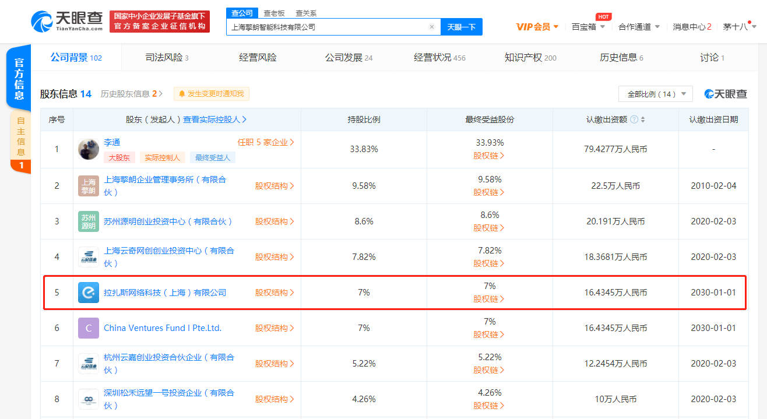Click the 上海擎朗 logo icon
The width and height of the screenshot is (767, 419).
pos(89,186)
